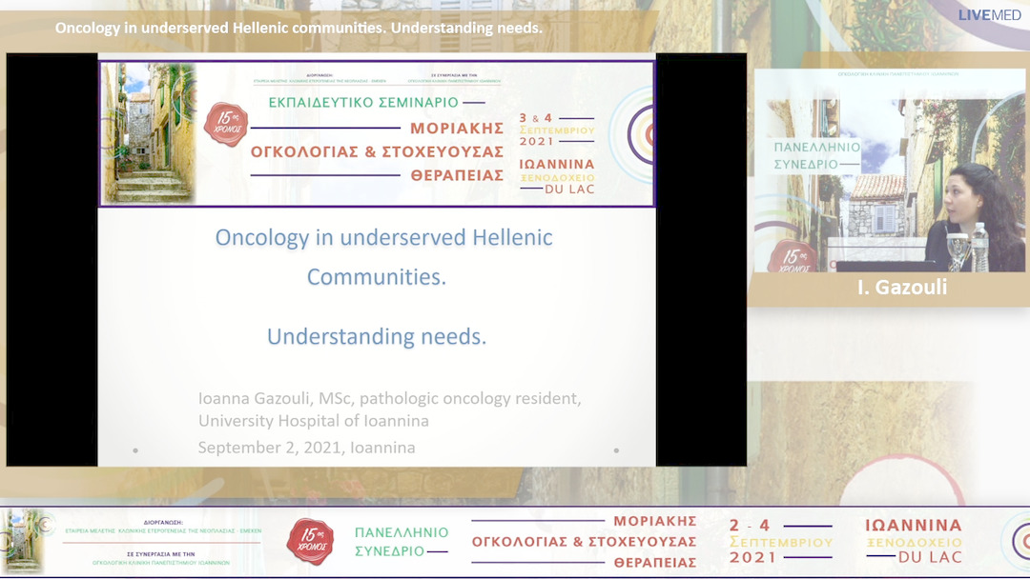Click the 15ος ΧΡΟΝΟΣ badge in the bottom bar
Screen dimensions: 1030x579
(x=309, y=537)
